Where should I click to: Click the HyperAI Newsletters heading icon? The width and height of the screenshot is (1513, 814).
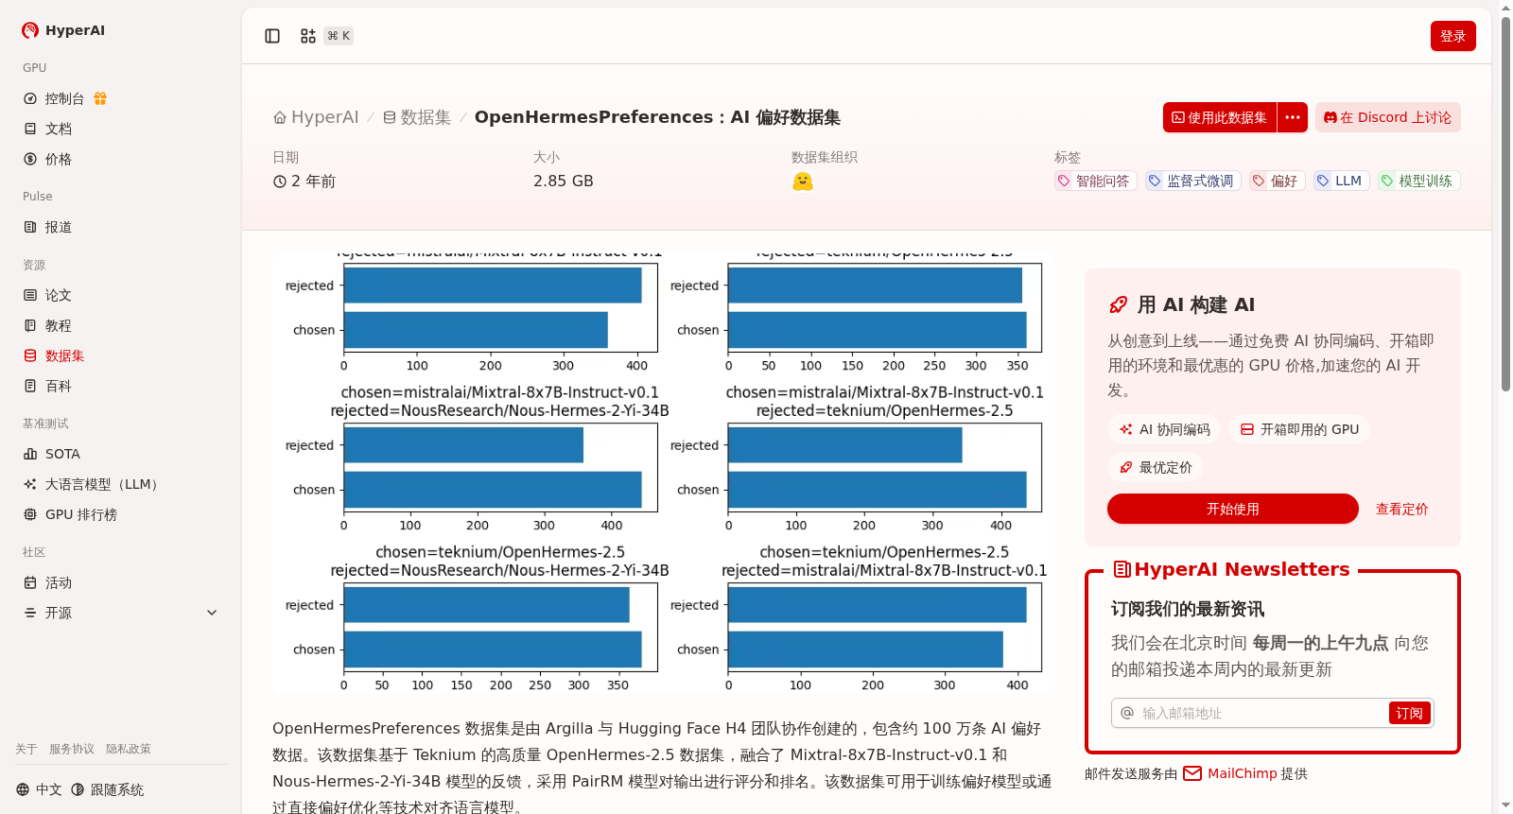(x=1122, y=569)
